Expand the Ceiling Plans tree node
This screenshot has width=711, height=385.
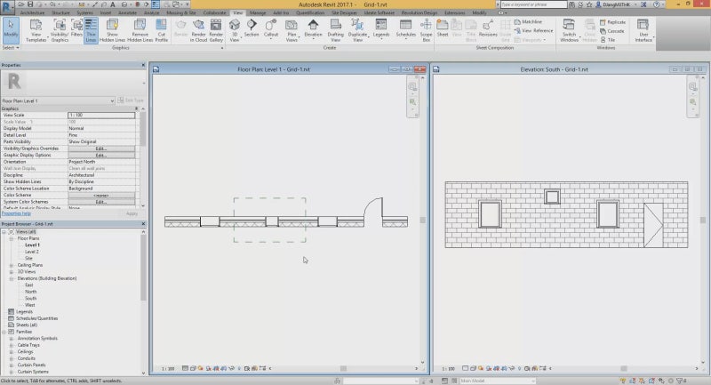[x=12, y=265]
